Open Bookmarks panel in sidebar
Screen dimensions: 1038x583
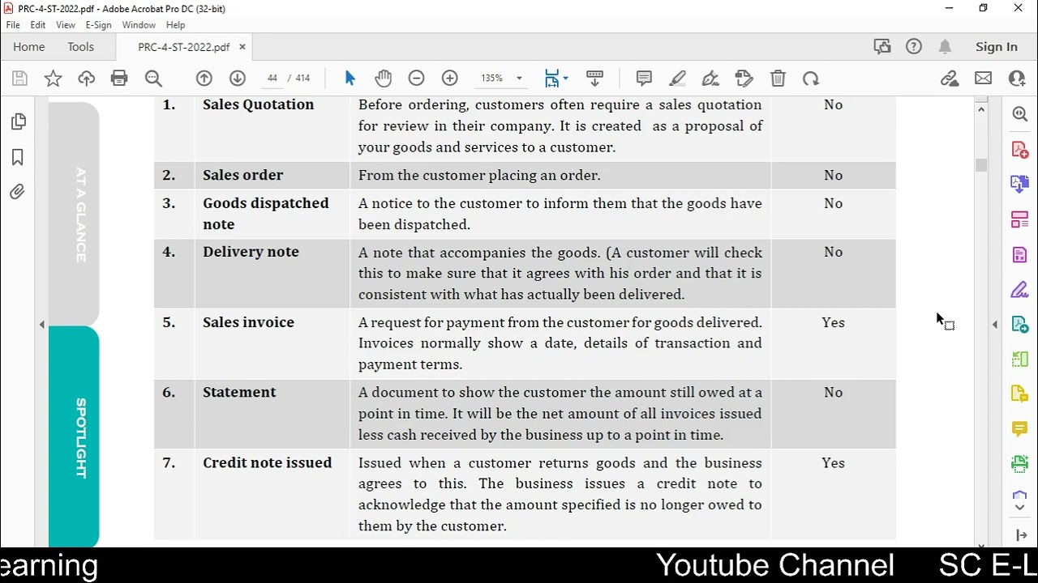[x=18, y=157]
